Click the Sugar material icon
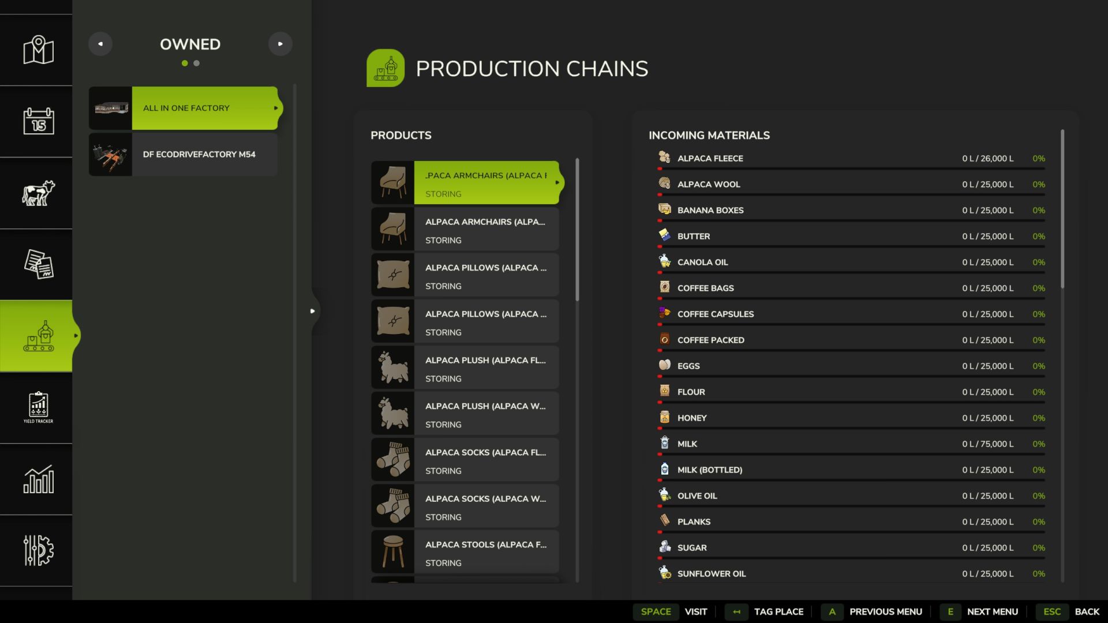Image resolution: width=1108 pixels, height=623 pixels. coord(664,547)
